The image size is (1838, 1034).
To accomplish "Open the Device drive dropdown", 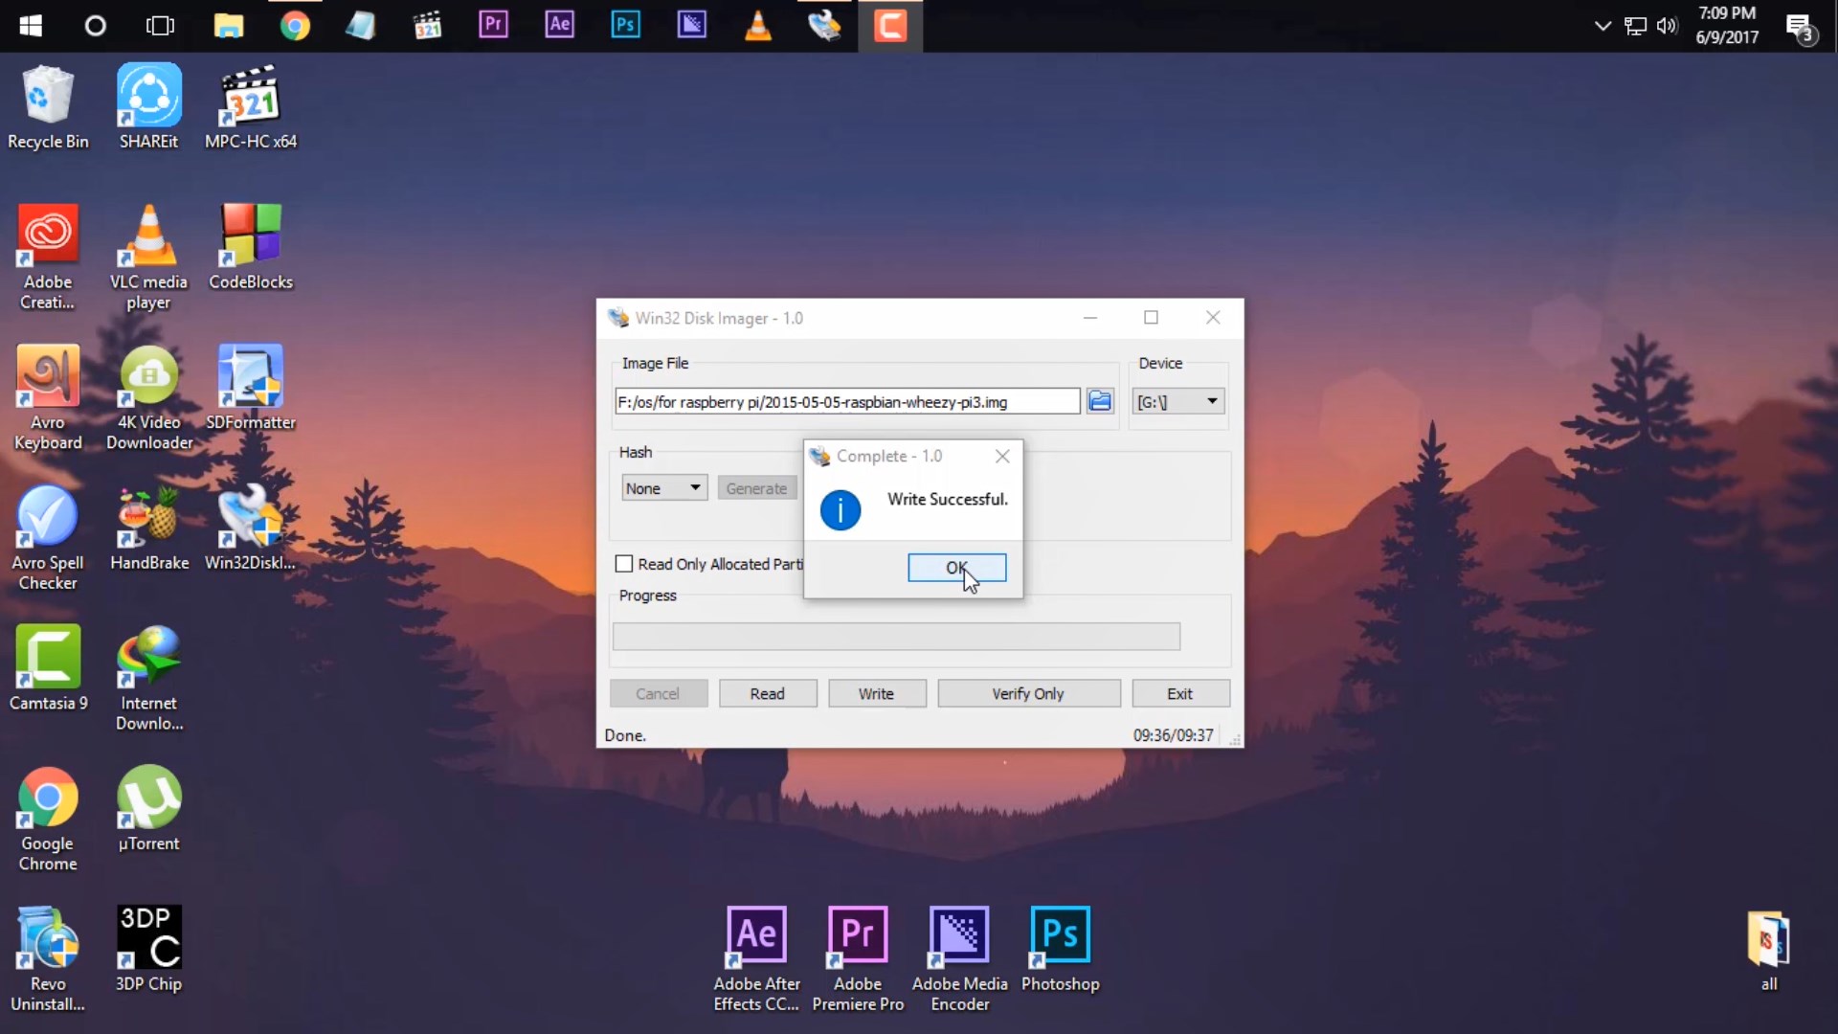I will [1177, 401].
